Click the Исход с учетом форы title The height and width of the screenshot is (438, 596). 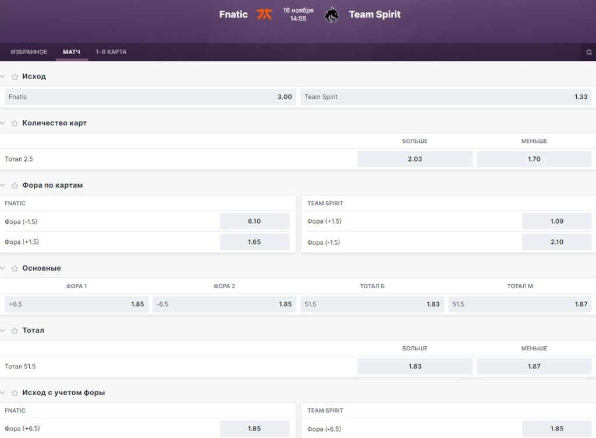[63, 393]
